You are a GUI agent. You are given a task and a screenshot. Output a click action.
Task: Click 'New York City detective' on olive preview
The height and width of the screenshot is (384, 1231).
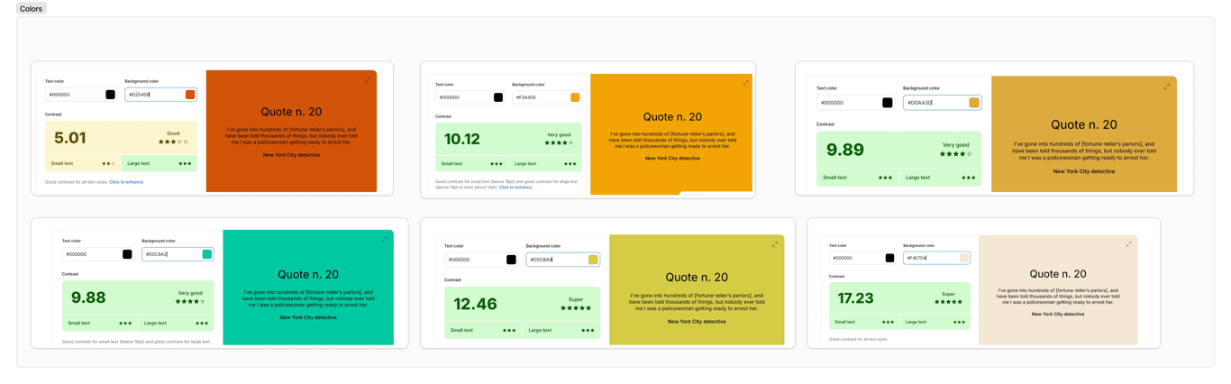point(697,322)
